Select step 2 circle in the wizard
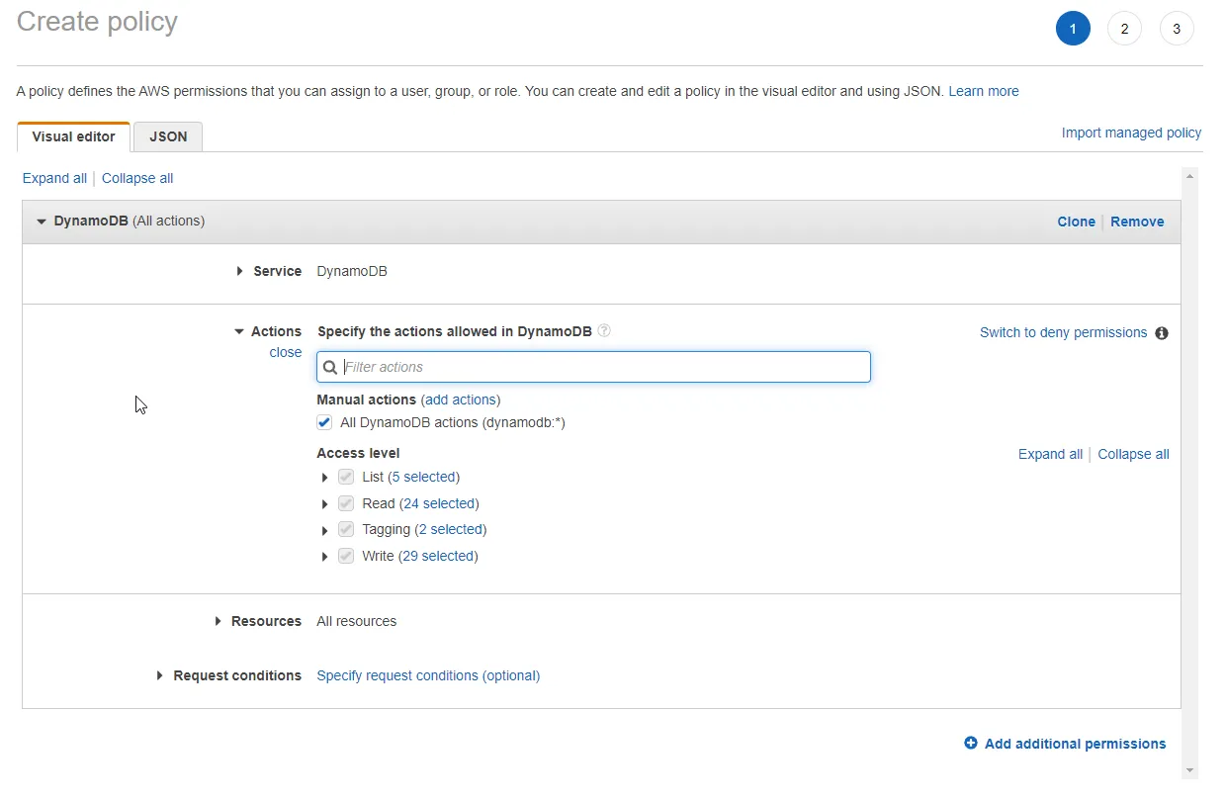 pyautogui.click(x=1124, y=28)
